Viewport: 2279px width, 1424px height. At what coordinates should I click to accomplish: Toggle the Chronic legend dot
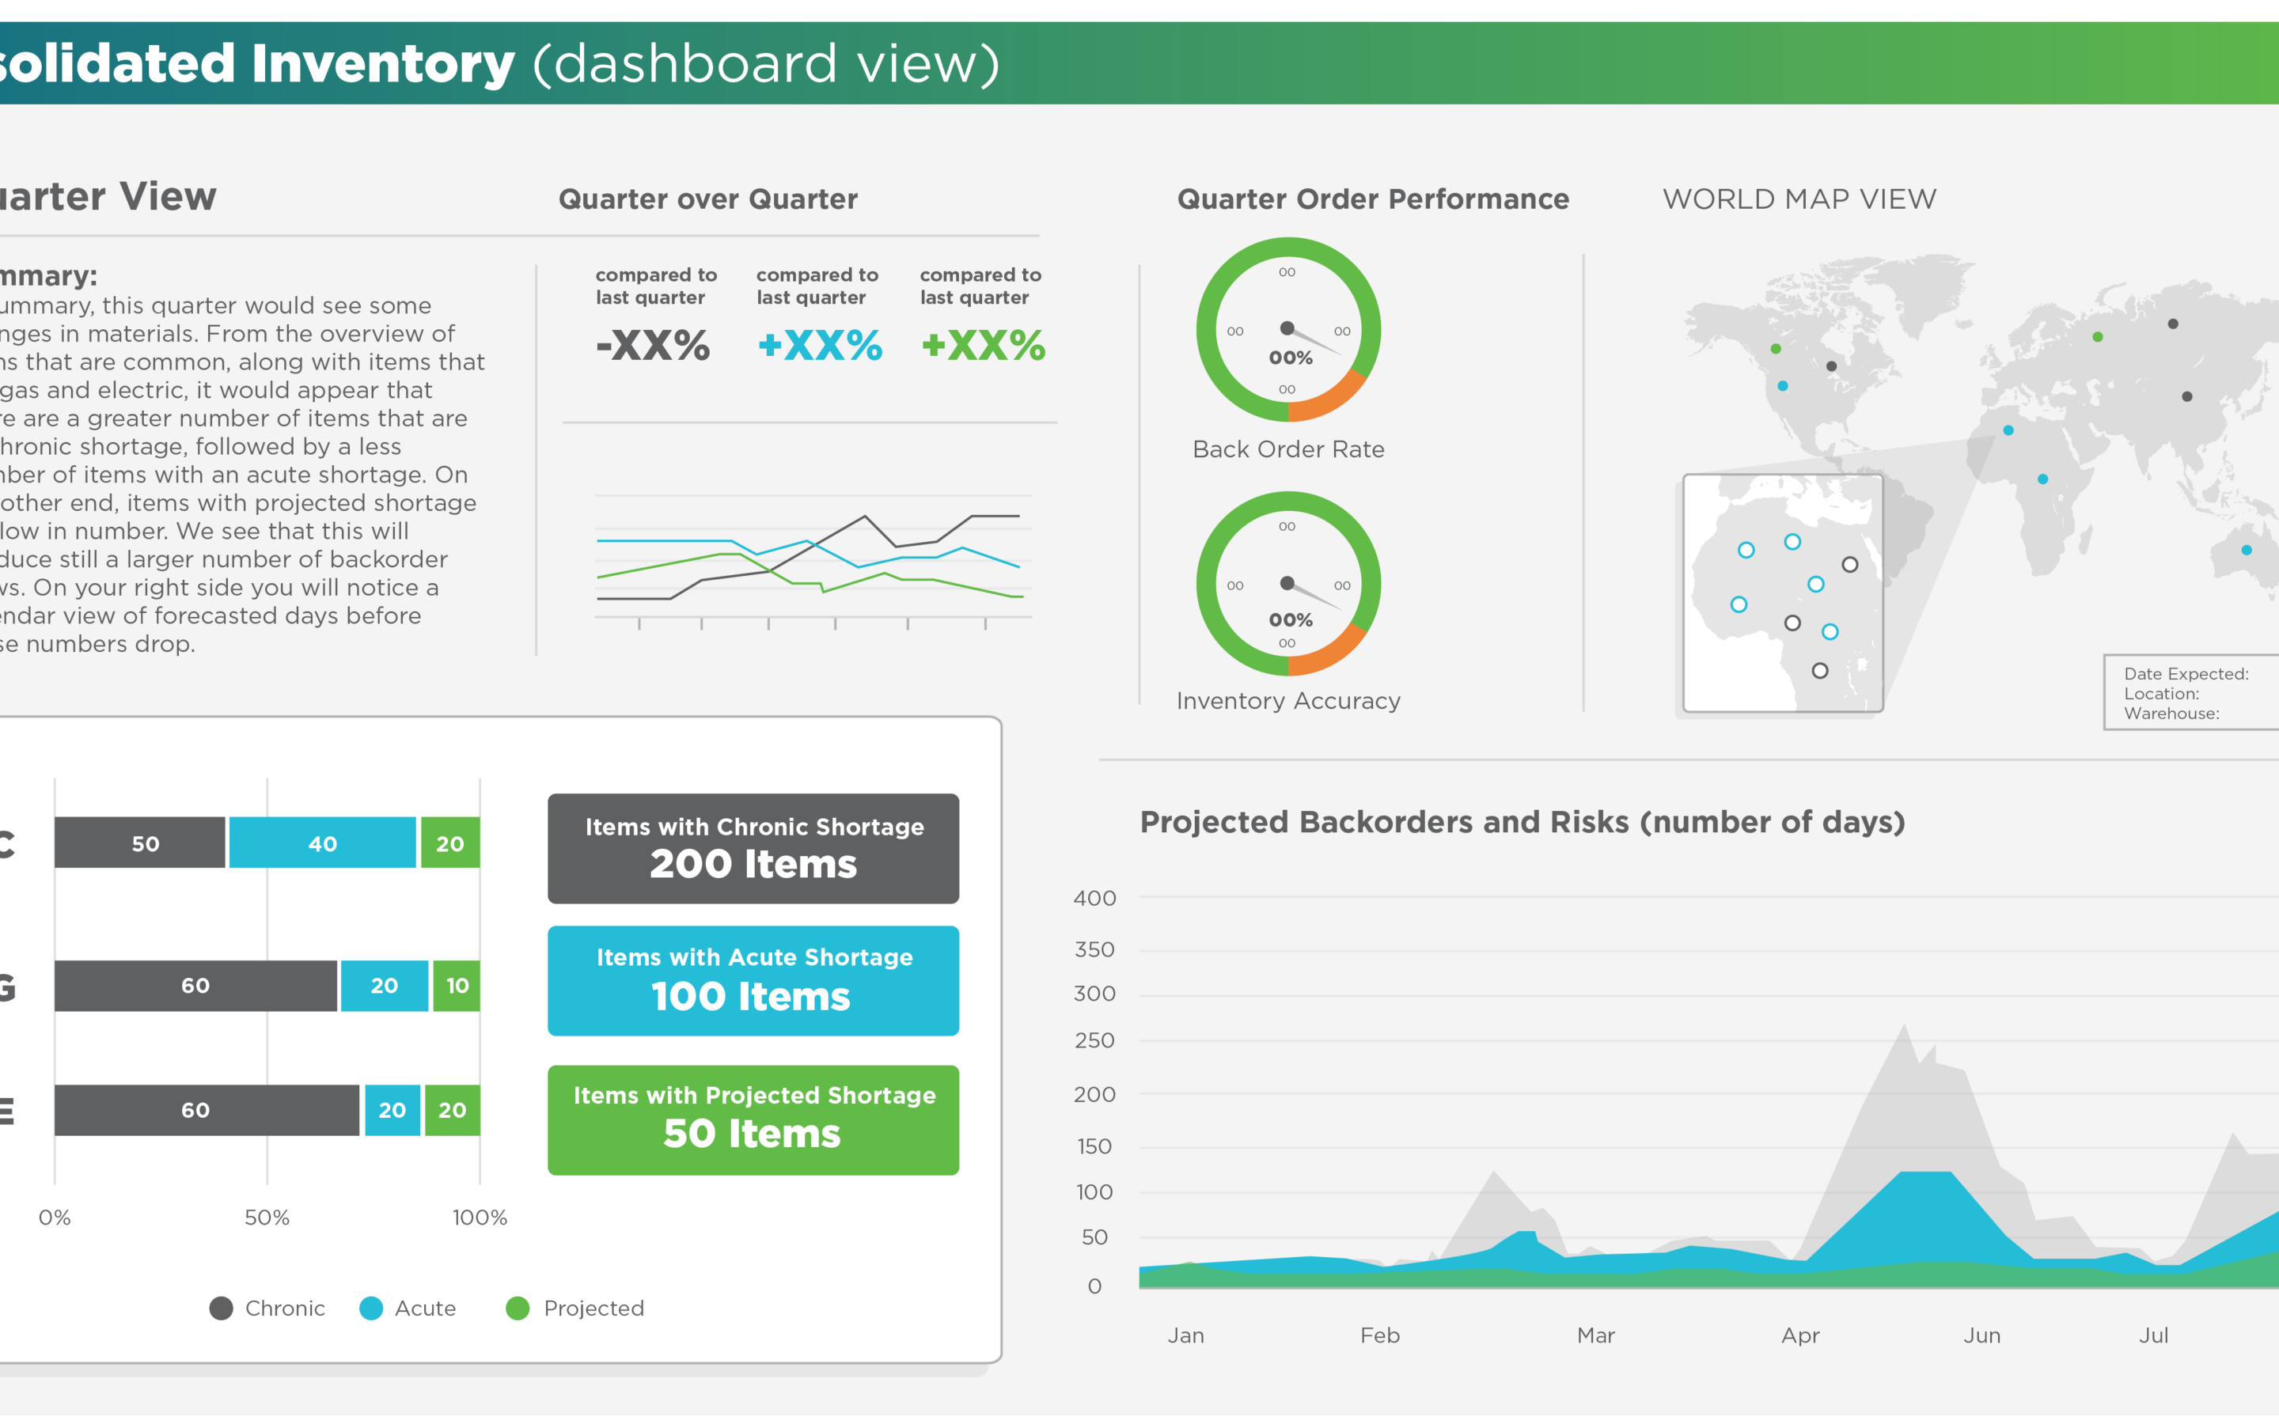(222, 1308)
